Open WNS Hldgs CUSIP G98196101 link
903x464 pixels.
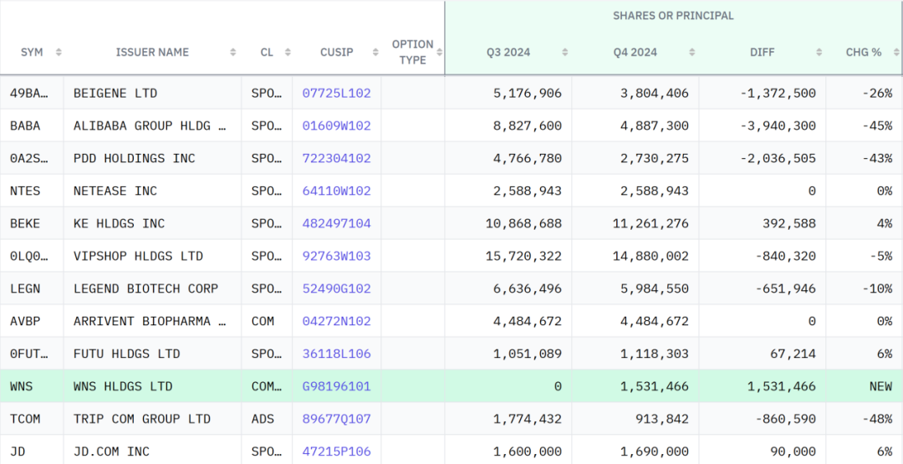pyautogui.click(x=336, y=386)
